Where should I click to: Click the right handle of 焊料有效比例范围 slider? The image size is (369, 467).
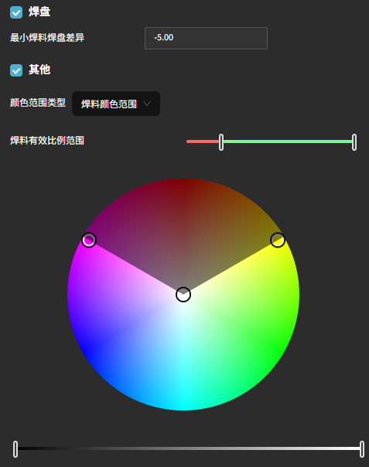point(354,142)
